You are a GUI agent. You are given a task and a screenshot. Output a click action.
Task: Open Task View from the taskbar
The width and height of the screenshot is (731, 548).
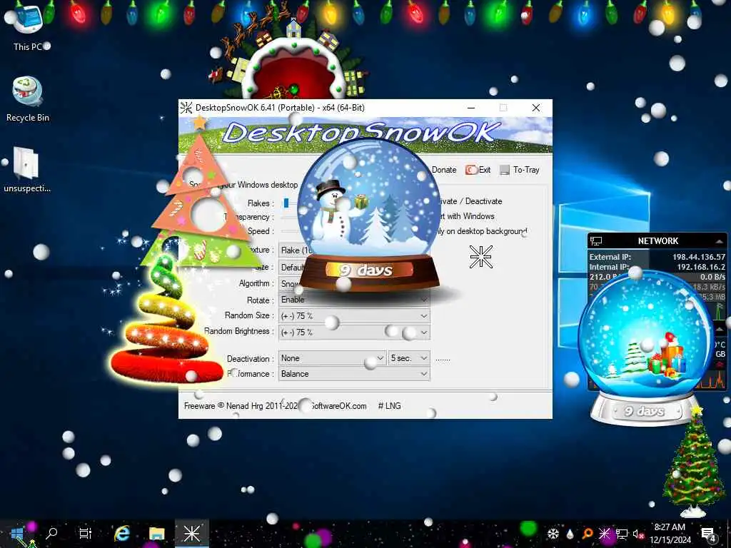point(86,534)
